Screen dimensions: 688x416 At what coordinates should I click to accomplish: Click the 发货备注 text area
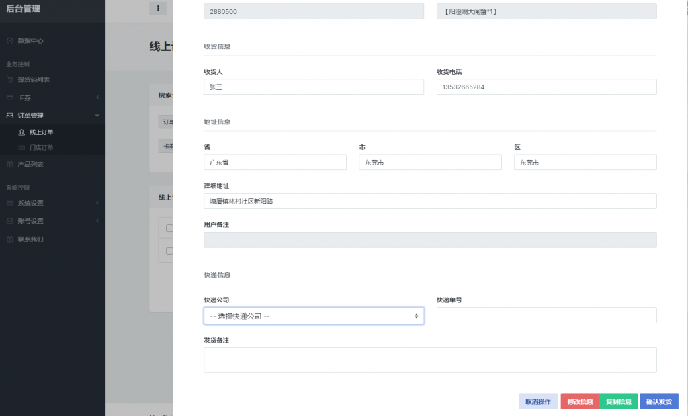pyautogui.click(x=430, y=360)
